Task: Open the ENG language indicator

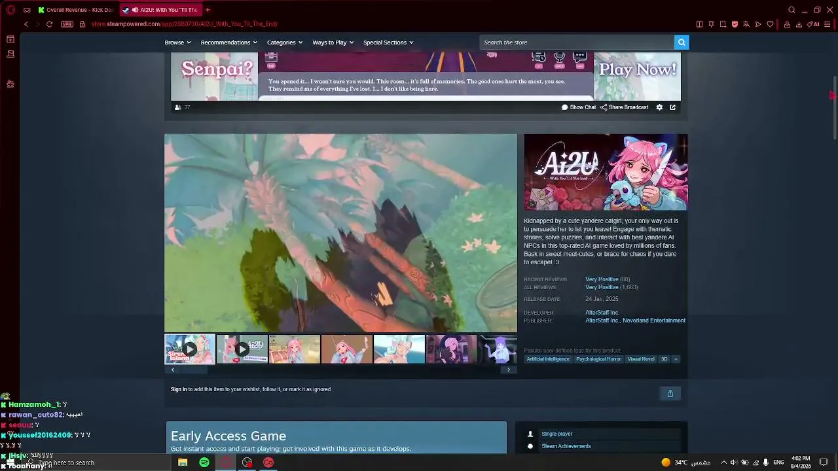Action: 779,462
